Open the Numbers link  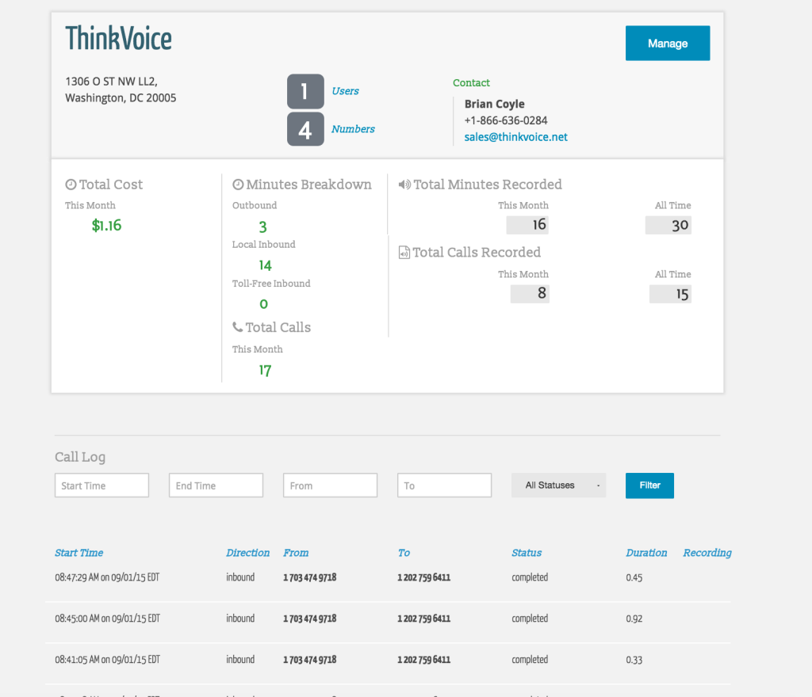click(x=353, y=129)
